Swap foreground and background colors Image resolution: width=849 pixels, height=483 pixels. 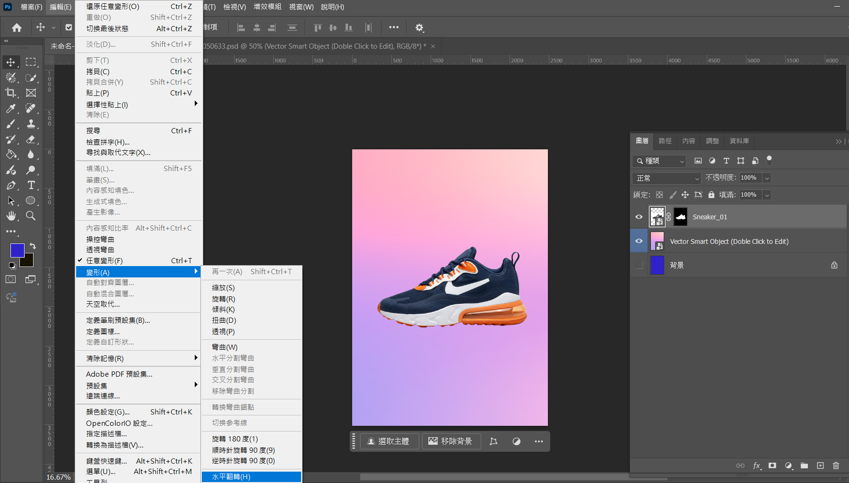coord(33,246)
